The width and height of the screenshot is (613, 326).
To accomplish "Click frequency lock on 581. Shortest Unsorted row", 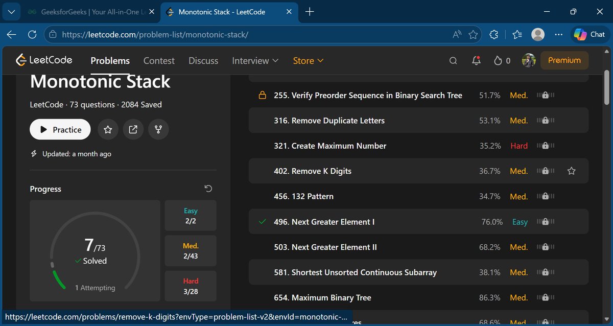I will point(546,272).
